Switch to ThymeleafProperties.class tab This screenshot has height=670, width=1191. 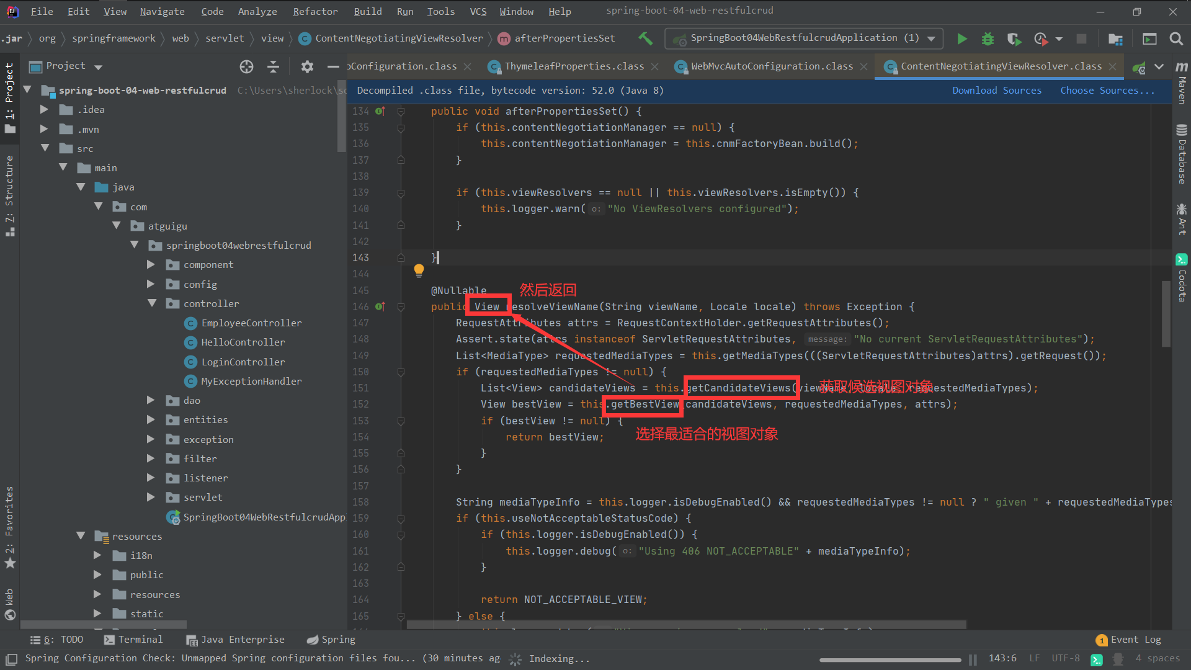pos(574,66)
